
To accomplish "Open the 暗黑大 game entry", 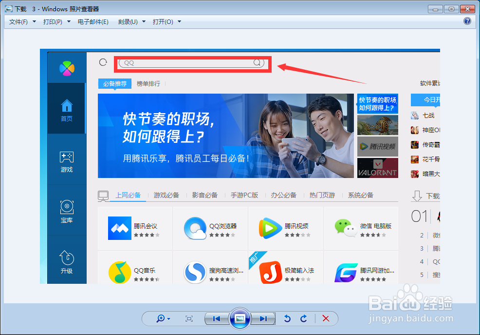I will 425,174.
